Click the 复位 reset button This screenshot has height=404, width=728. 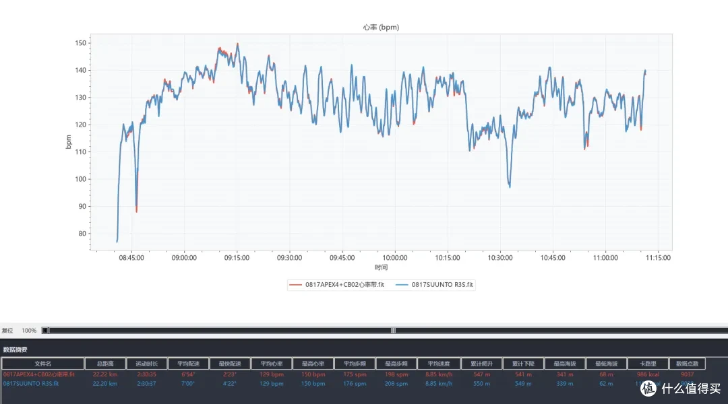coord(7,331)
